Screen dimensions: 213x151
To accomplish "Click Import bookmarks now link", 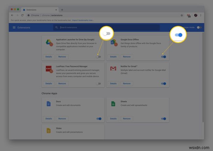I will pos(83,20).
